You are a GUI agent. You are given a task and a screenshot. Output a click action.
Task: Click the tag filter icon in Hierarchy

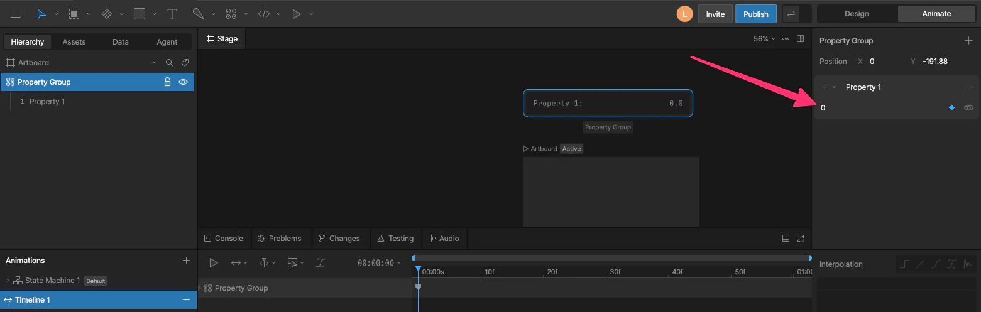[x=185, y=63]
